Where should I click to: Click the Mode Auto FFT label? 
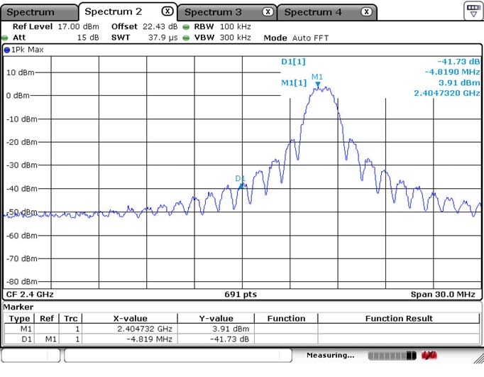tap(296, 38)
